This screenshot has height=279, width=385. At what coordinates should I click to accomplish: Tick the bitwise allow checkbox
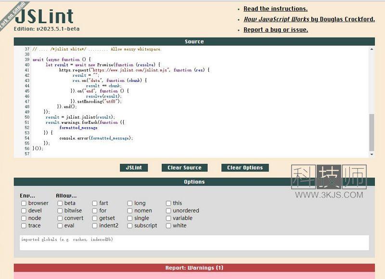pos(60,211)
